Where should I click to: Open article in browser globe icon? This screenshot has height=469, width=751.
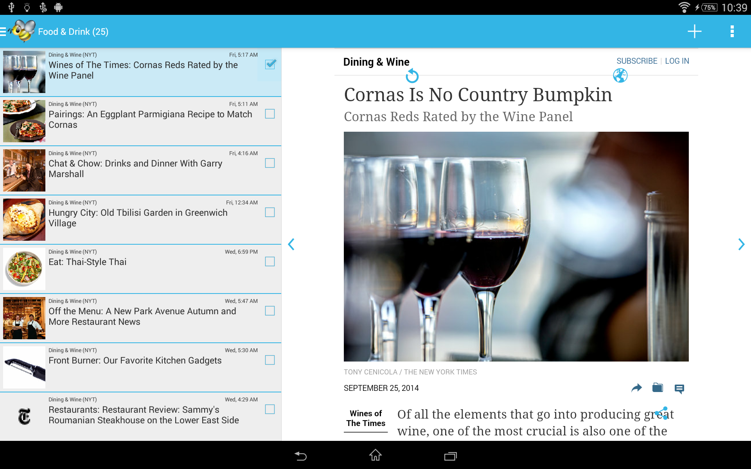(620, 75)
